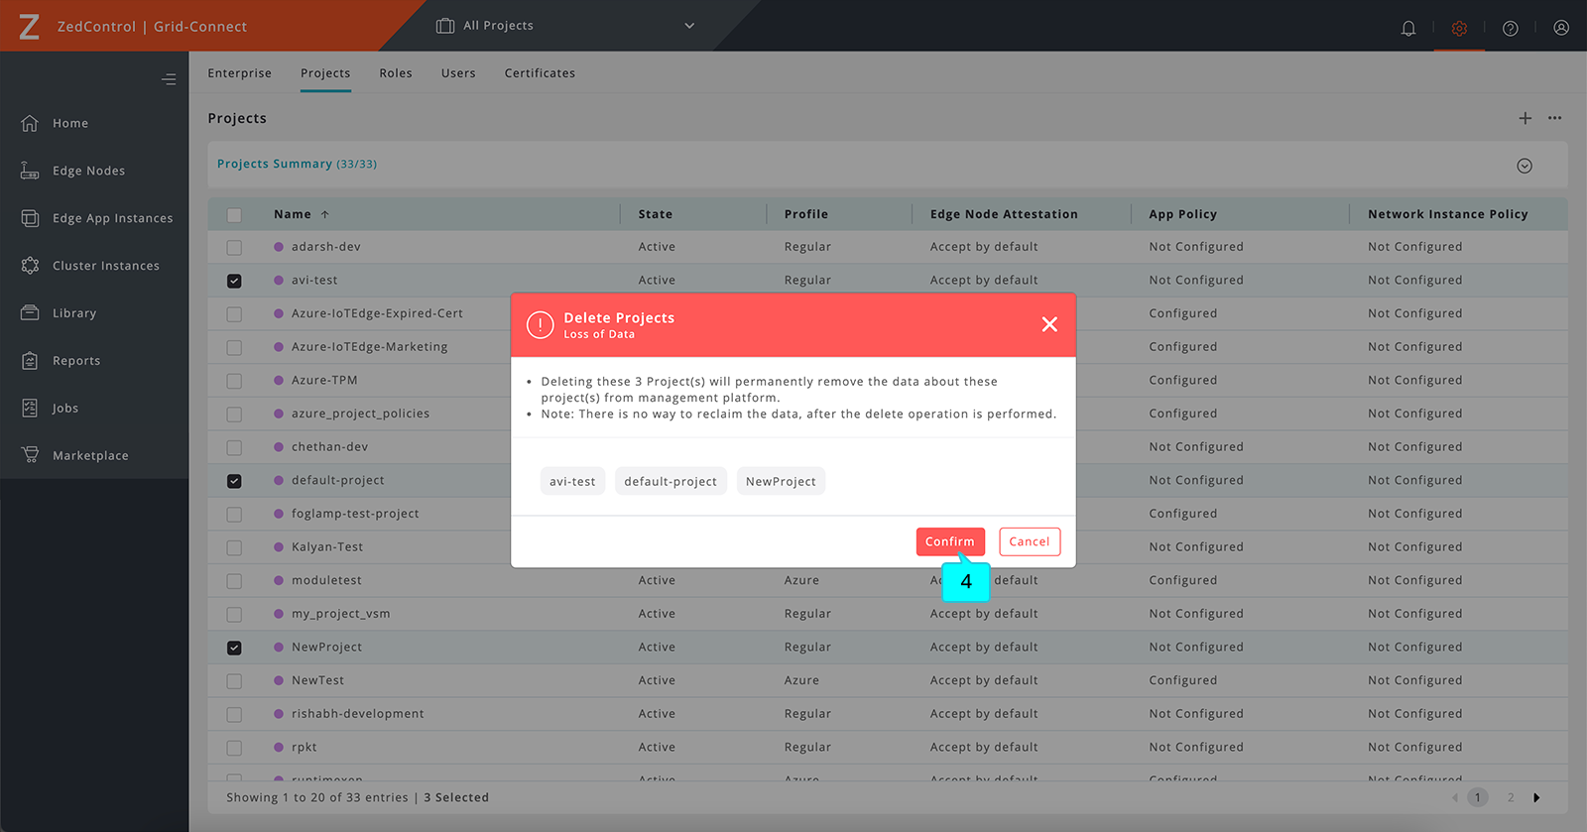Viewport: 1587px width, 832px height.
Task: Open the azure_project_policies project
Action: 361,414
